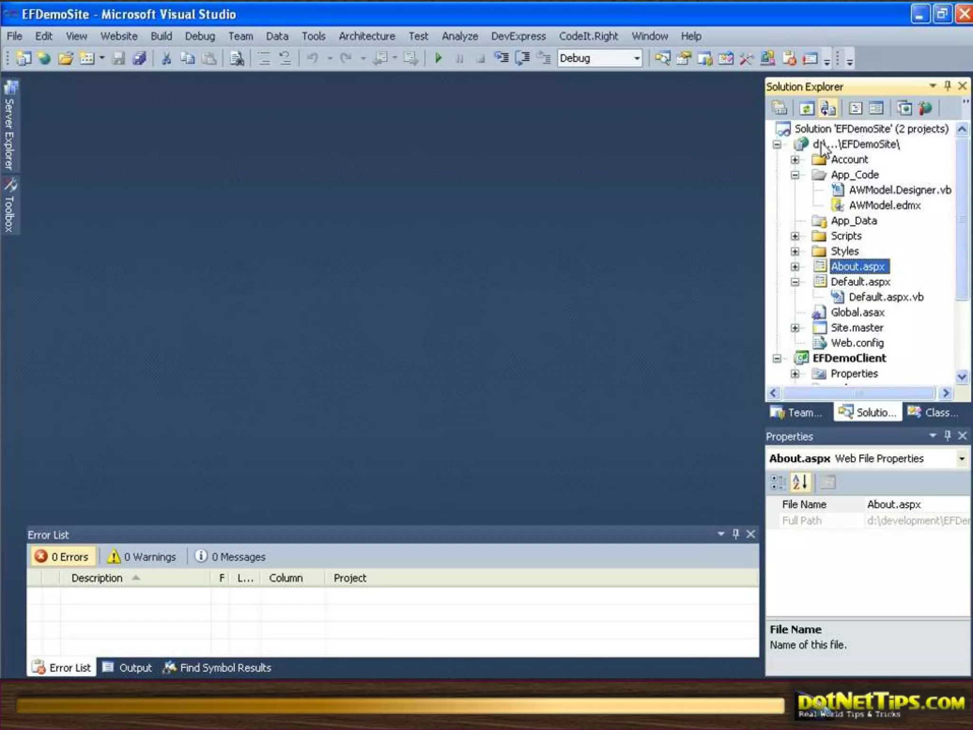Open the Server Explorer side tab
Image resolution: width=973 pixels, height=730 pixels.
(x=10, y=126)
